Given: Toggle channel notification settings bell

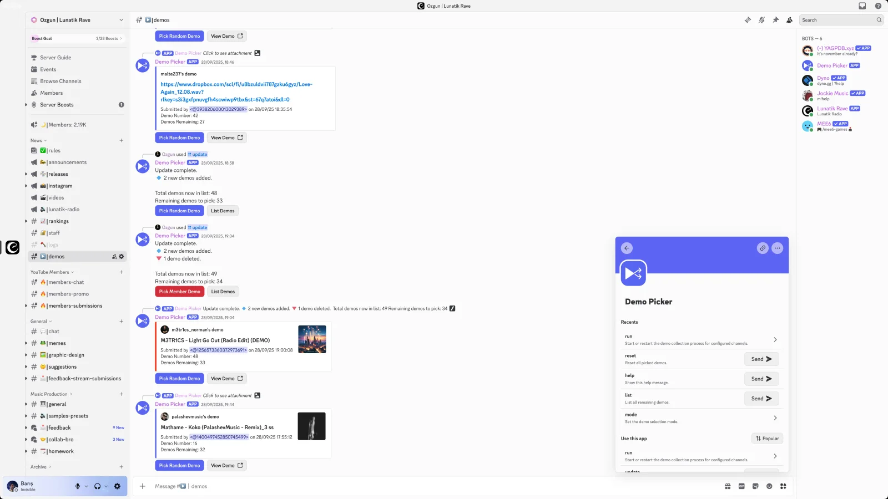Looking at the screenshot, I should click(761, 19).
